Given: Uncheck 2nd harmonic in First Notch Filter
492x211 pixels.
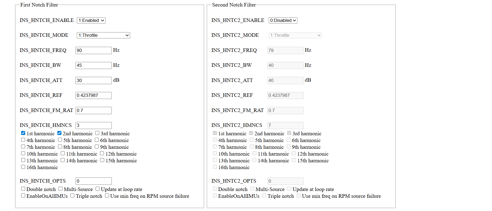Looking at the screenshot, I should (60, 133).
